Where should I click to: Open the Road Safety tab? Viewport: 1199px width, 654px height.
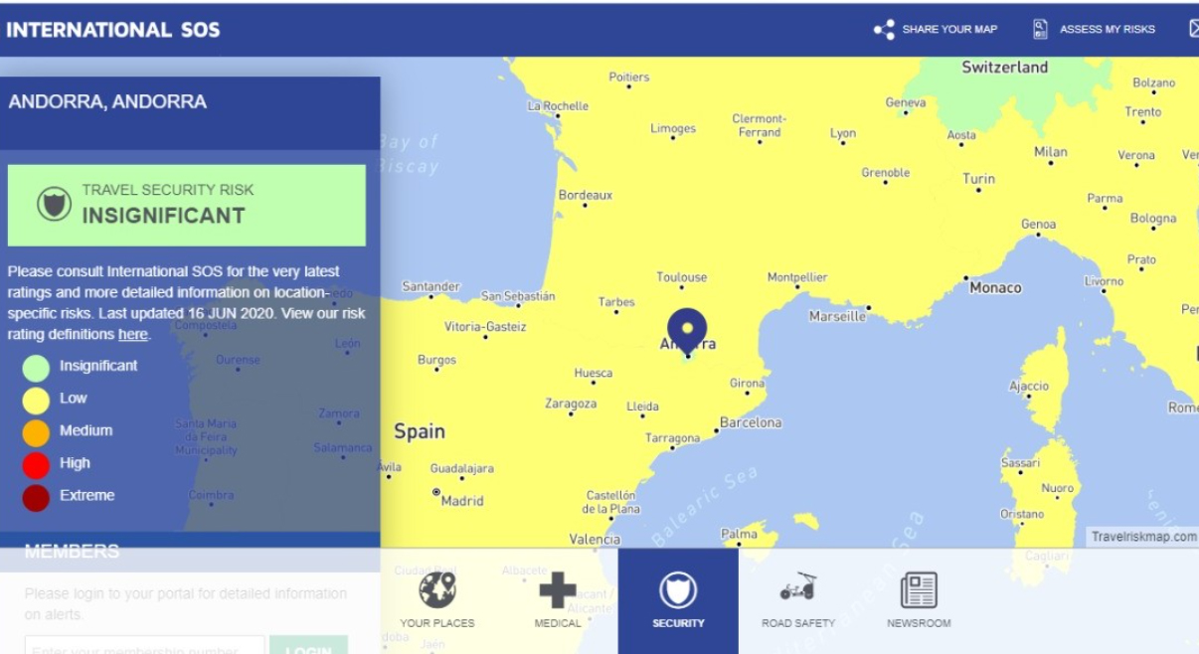coord(798,600)
